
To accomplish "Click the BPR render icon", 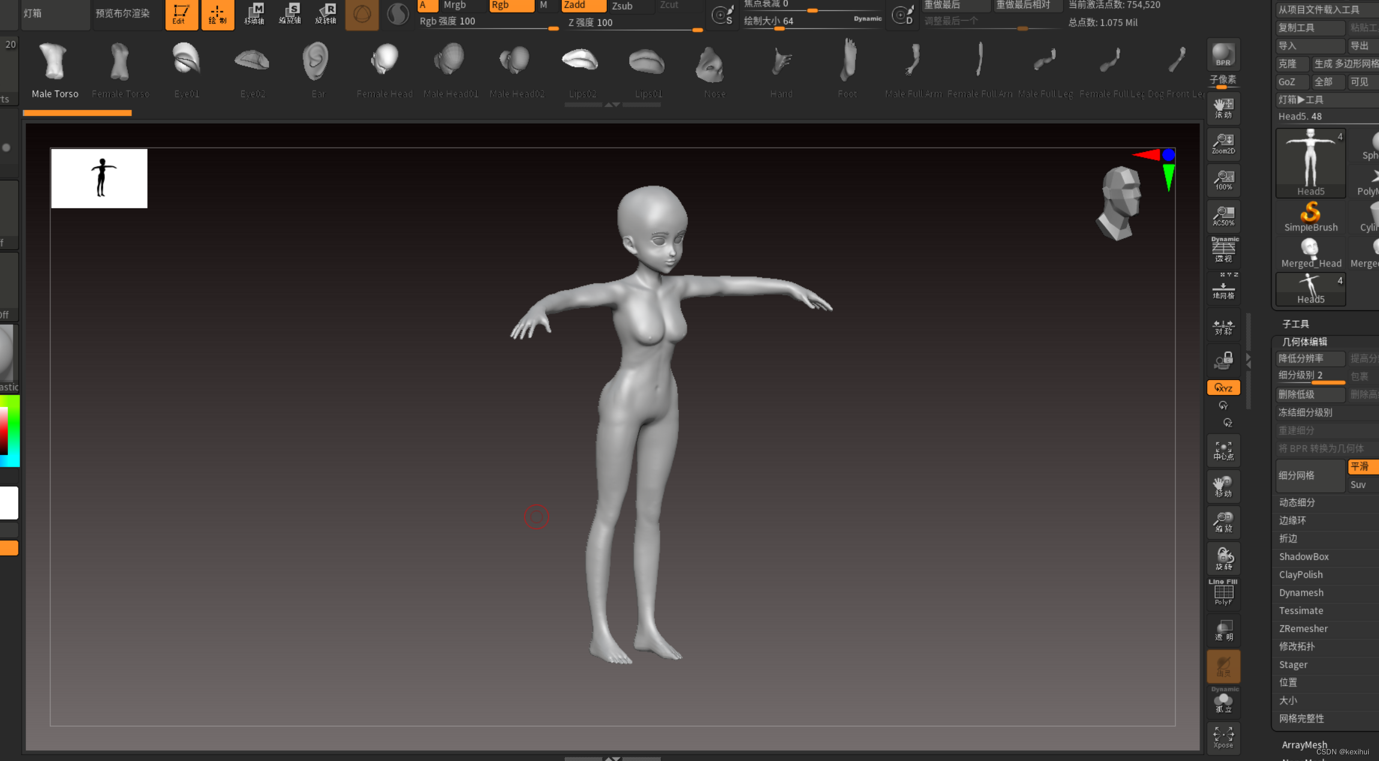I will pyautogui.click(x=1223, y=55).
